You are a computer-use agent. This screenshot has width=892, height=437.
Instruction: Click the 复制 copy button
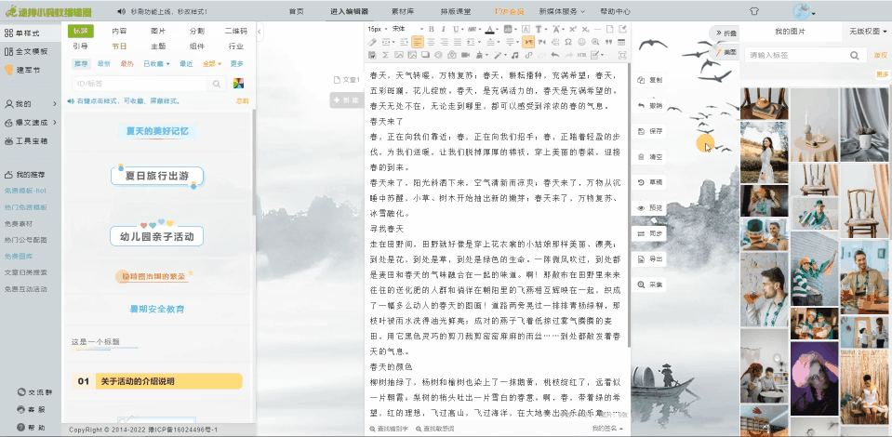tap(650, 80)
